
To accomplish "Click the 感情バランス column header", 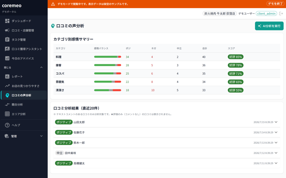I will pos(101,48).
